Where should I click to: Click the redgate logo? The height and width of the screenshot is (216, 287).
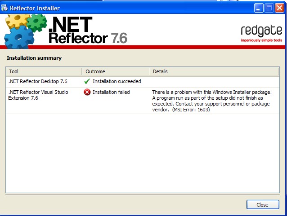click(261, 33)
